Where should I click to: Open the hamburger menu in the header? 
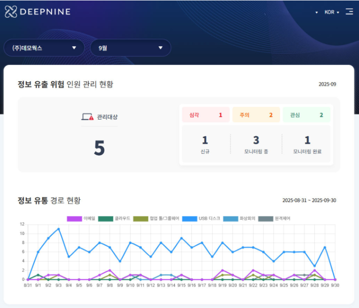[x=349, y=12]
